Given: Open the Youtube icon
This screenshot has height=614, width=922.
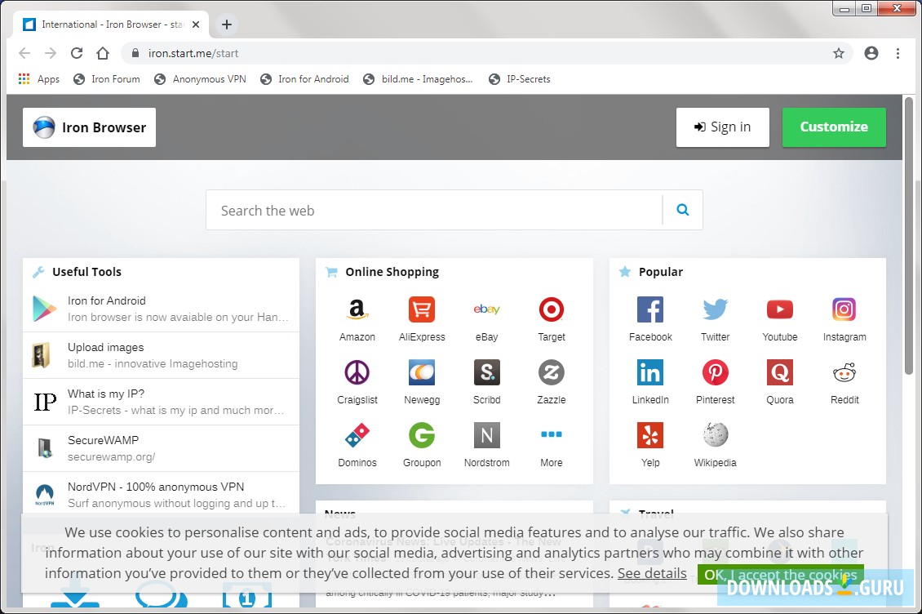Looking at the screenshot, I should [780, 309].
